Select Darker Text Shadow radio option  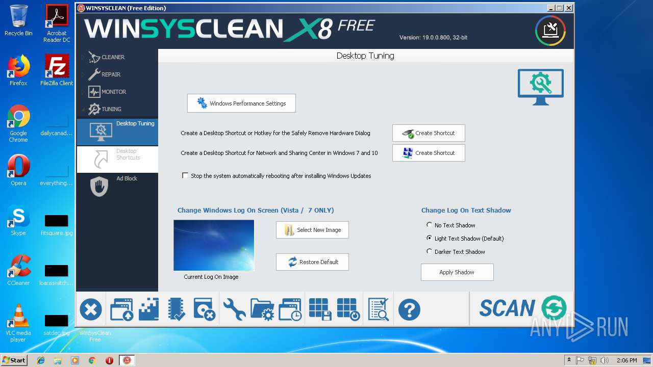click(429, 251)
